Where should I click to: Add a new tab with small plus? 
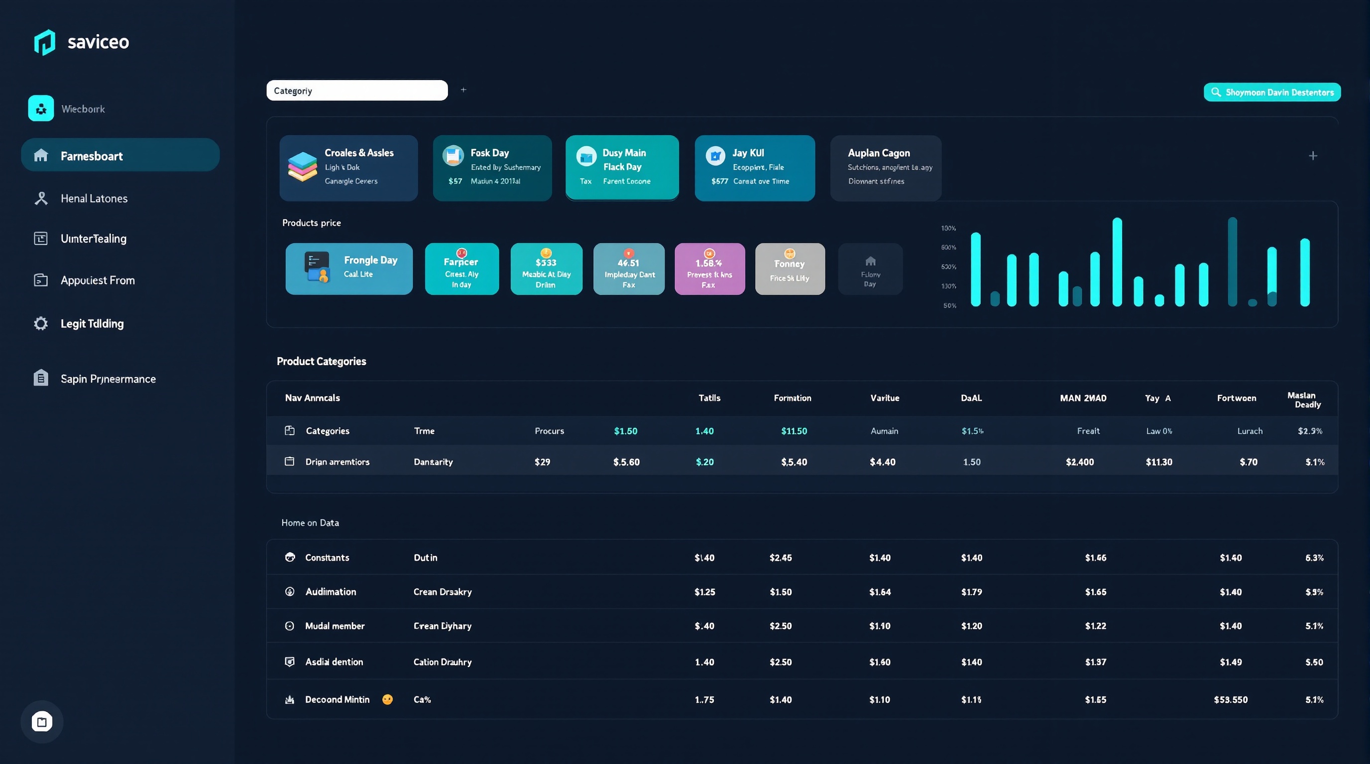click(x=463, y=90)
